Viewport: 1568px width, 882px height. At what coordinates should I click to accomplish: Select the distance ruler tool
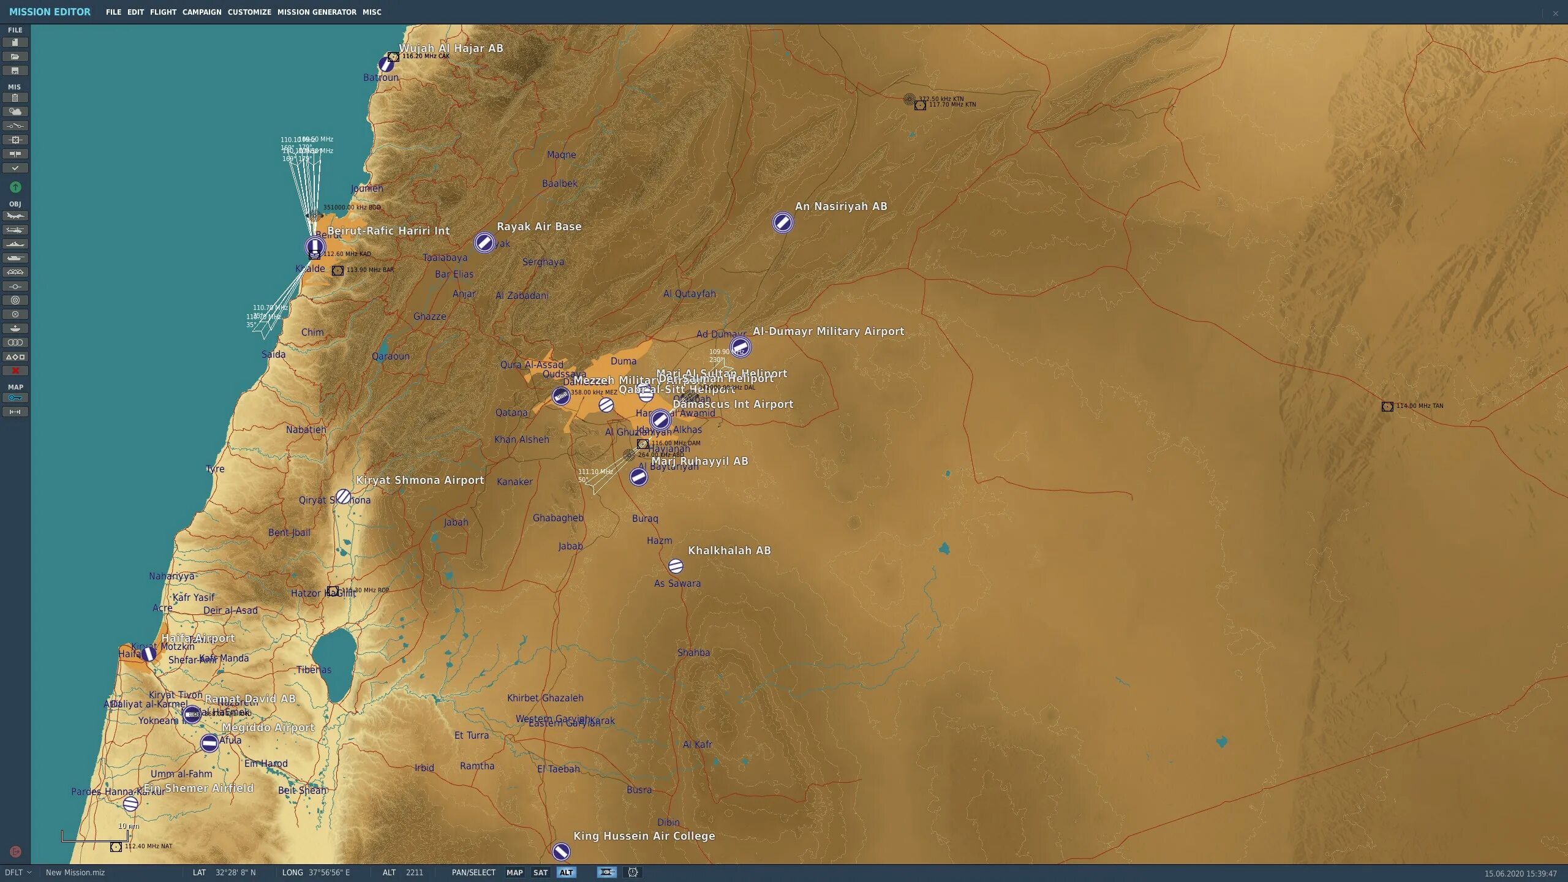click(15, 412)
